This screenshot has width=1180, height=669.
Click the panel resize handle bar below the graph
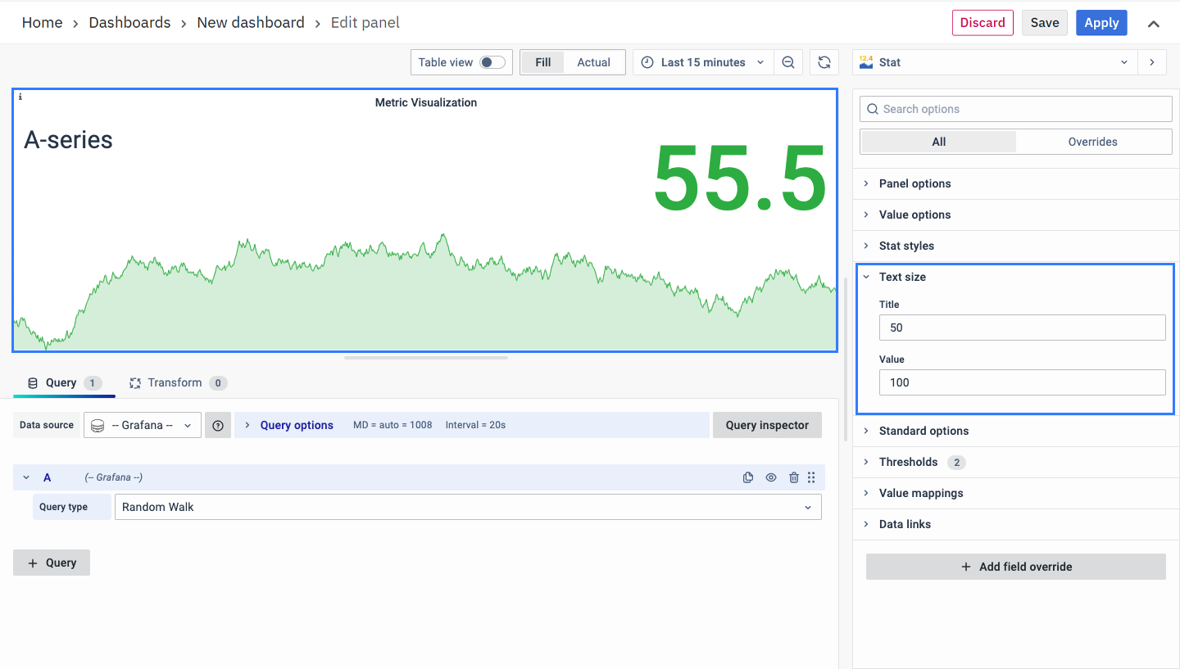click(426, 358)
